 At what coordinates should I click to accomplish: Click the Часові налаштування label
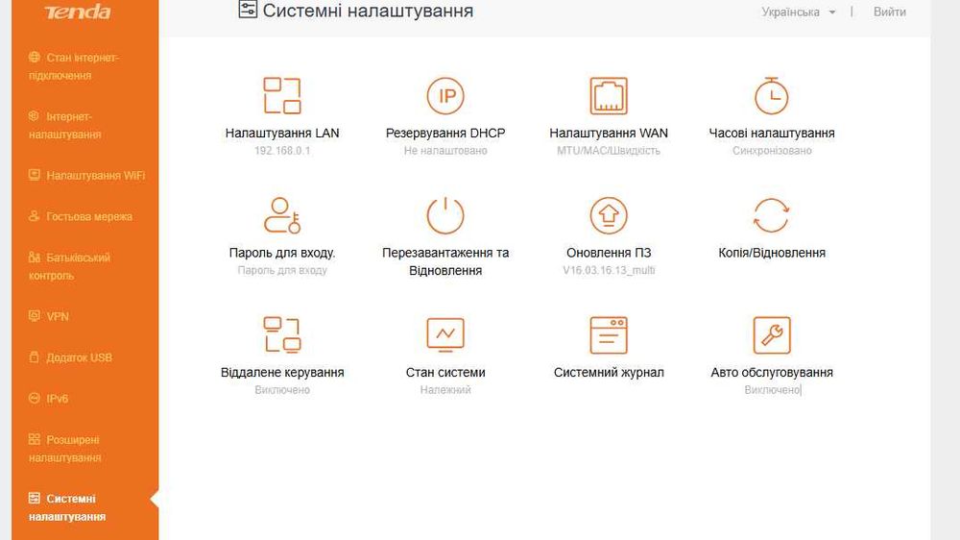tap(772, 133)
